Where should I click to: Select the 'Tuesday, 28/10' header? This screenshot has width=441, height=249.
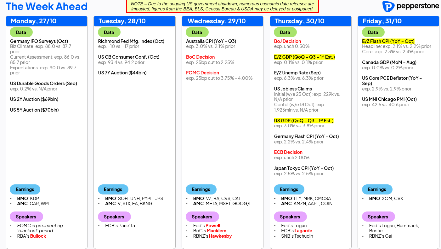[x=134, y=21]
